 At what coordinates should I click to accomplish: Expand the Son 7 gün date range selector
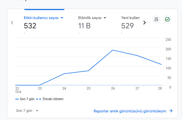27,111
